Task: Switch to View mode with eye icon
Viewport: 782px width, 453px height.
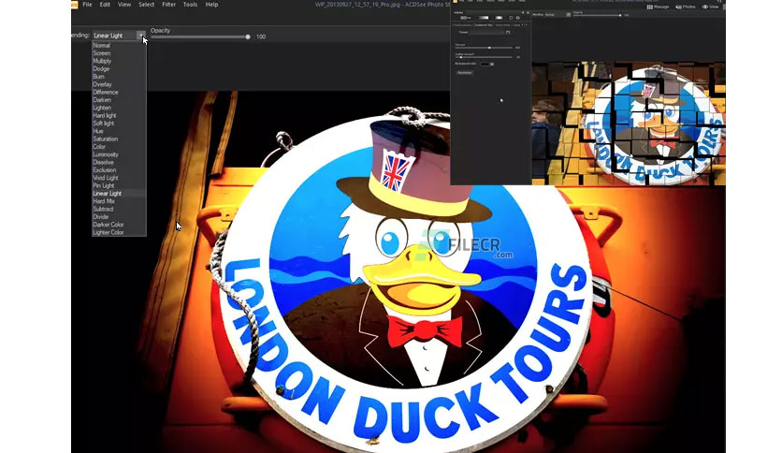Action: point(711,7)
